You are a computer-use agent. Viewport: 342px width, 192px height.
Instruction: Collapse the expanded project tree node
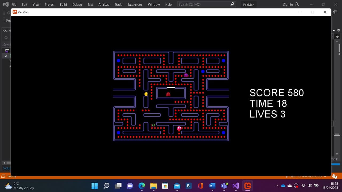click(x=6, y=56)
